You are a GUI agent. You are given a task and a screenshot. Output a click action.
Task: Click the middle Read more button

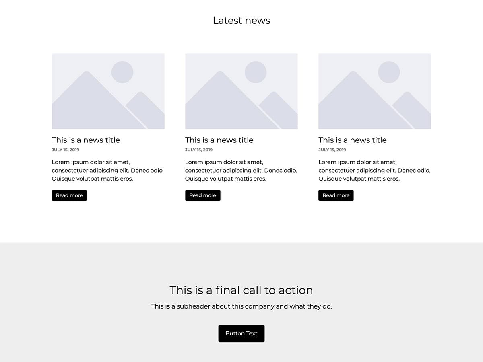coord(202,195)
